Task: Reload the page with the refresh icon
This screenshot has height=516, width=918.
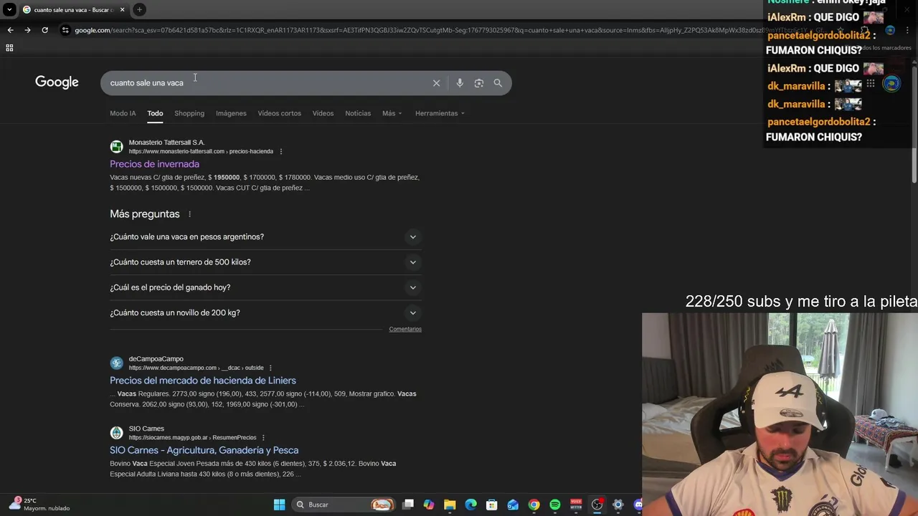Action: (44, 30)
